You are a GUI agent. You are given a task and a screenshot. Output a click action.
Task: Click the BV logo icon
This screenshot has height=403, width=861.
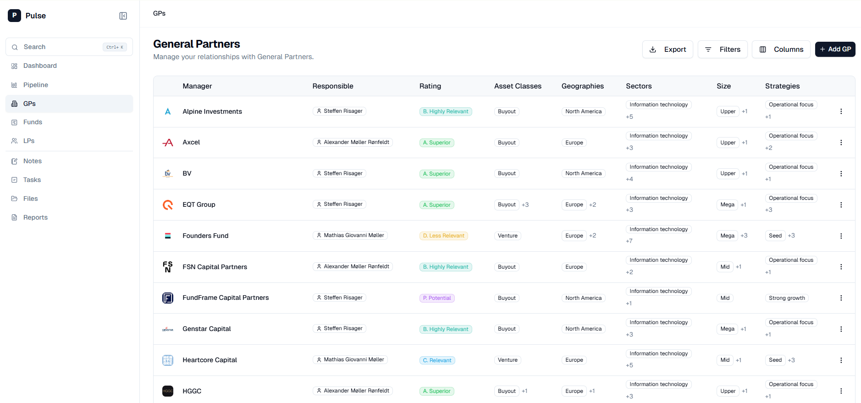(168, 173)
